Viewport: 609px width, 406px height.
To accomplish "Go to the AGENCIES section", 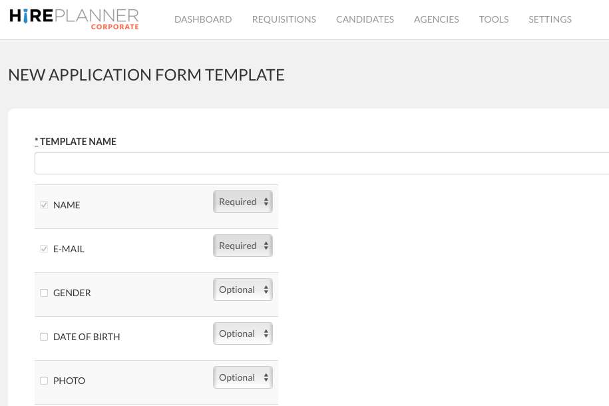I will tap(436, 19).
